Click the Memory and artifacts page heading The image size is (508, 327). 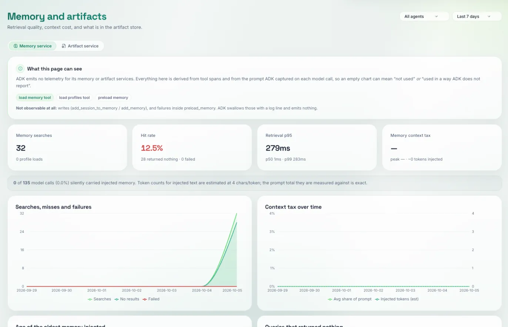[x=57, y=16]
